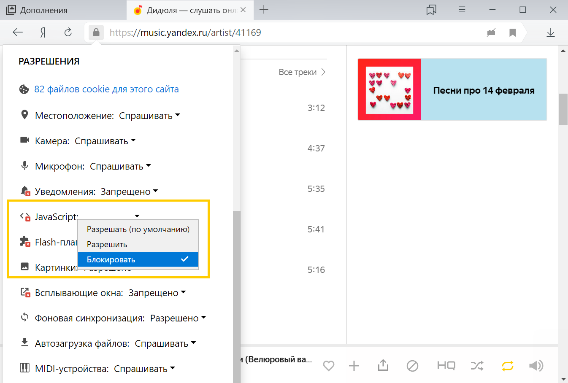
Task: Click track duration 4:37
Action: (x=316, y=148)
